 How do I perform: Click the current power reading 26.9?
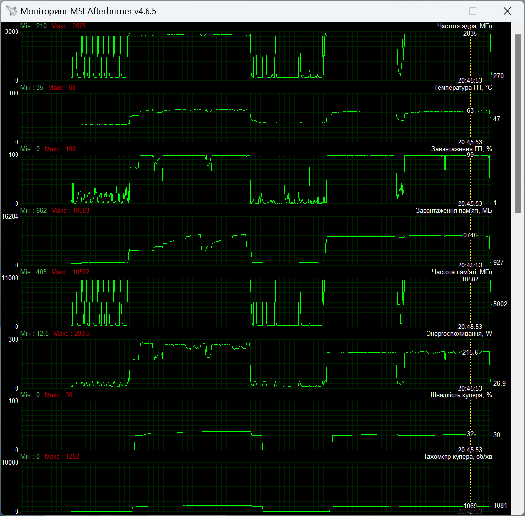tap(499, 384)
